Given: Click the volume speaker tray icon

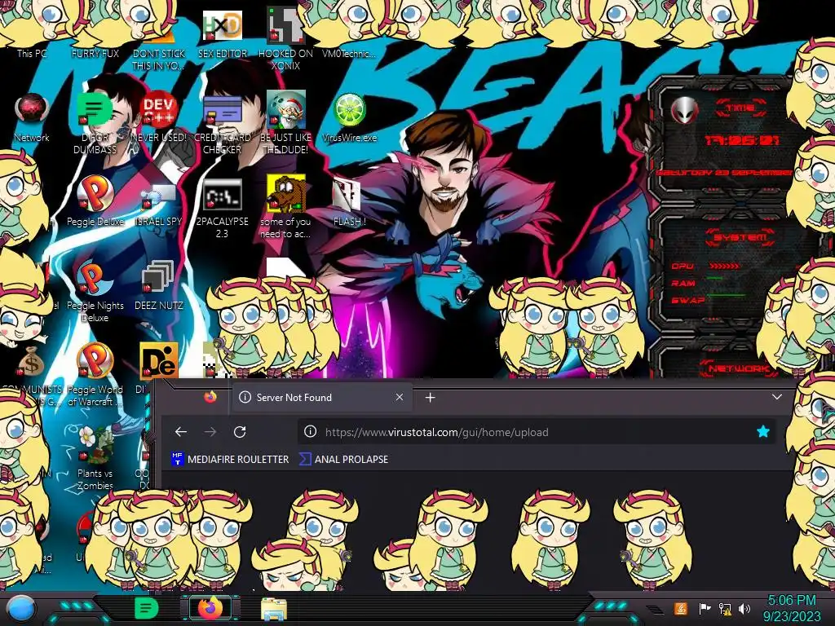Looking at the screenshot, I should 744,608.
